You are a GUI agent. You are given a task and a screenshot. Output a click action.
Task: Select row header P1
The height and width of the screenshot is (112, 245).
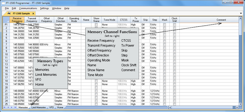tap(6, 25)
